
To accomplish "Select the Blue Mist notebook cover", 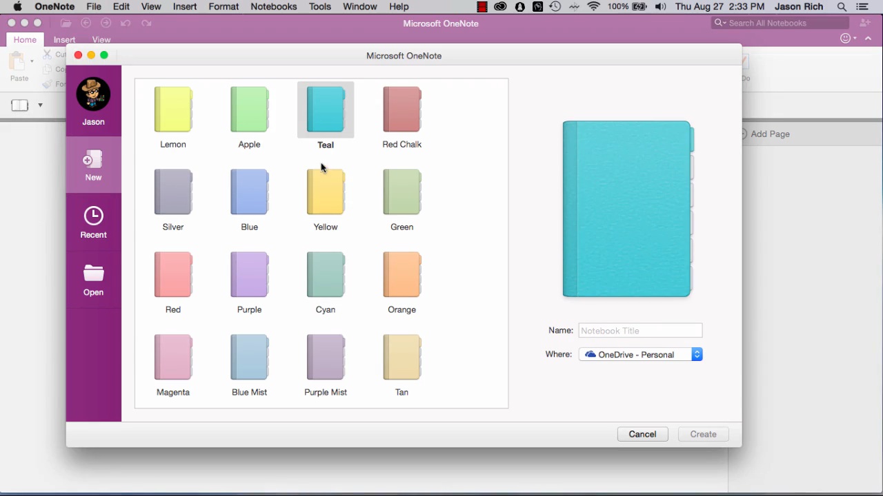I will 249,357.
